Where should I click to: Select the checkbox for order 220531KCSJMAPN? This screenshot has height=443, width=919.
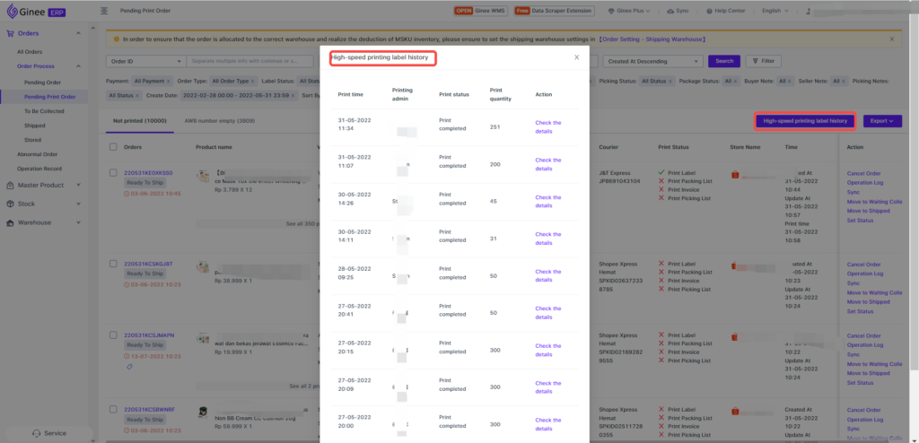coord(113,335)
